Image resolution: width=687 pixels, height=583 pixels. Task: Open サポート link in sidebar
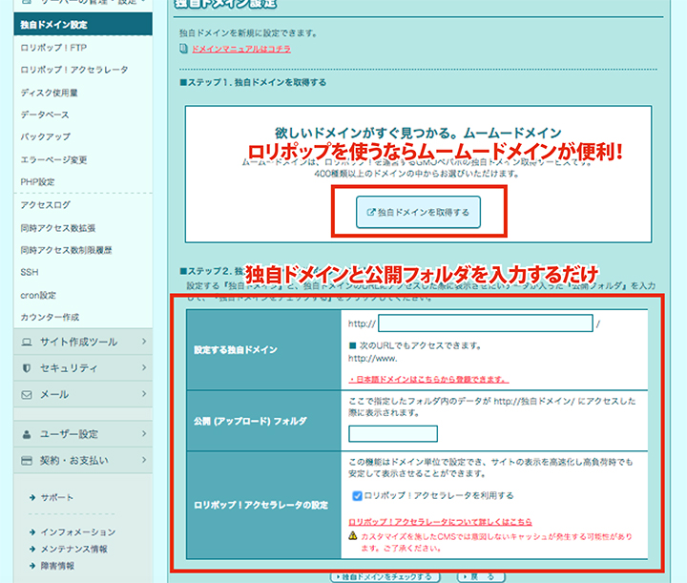coord(57,497)
